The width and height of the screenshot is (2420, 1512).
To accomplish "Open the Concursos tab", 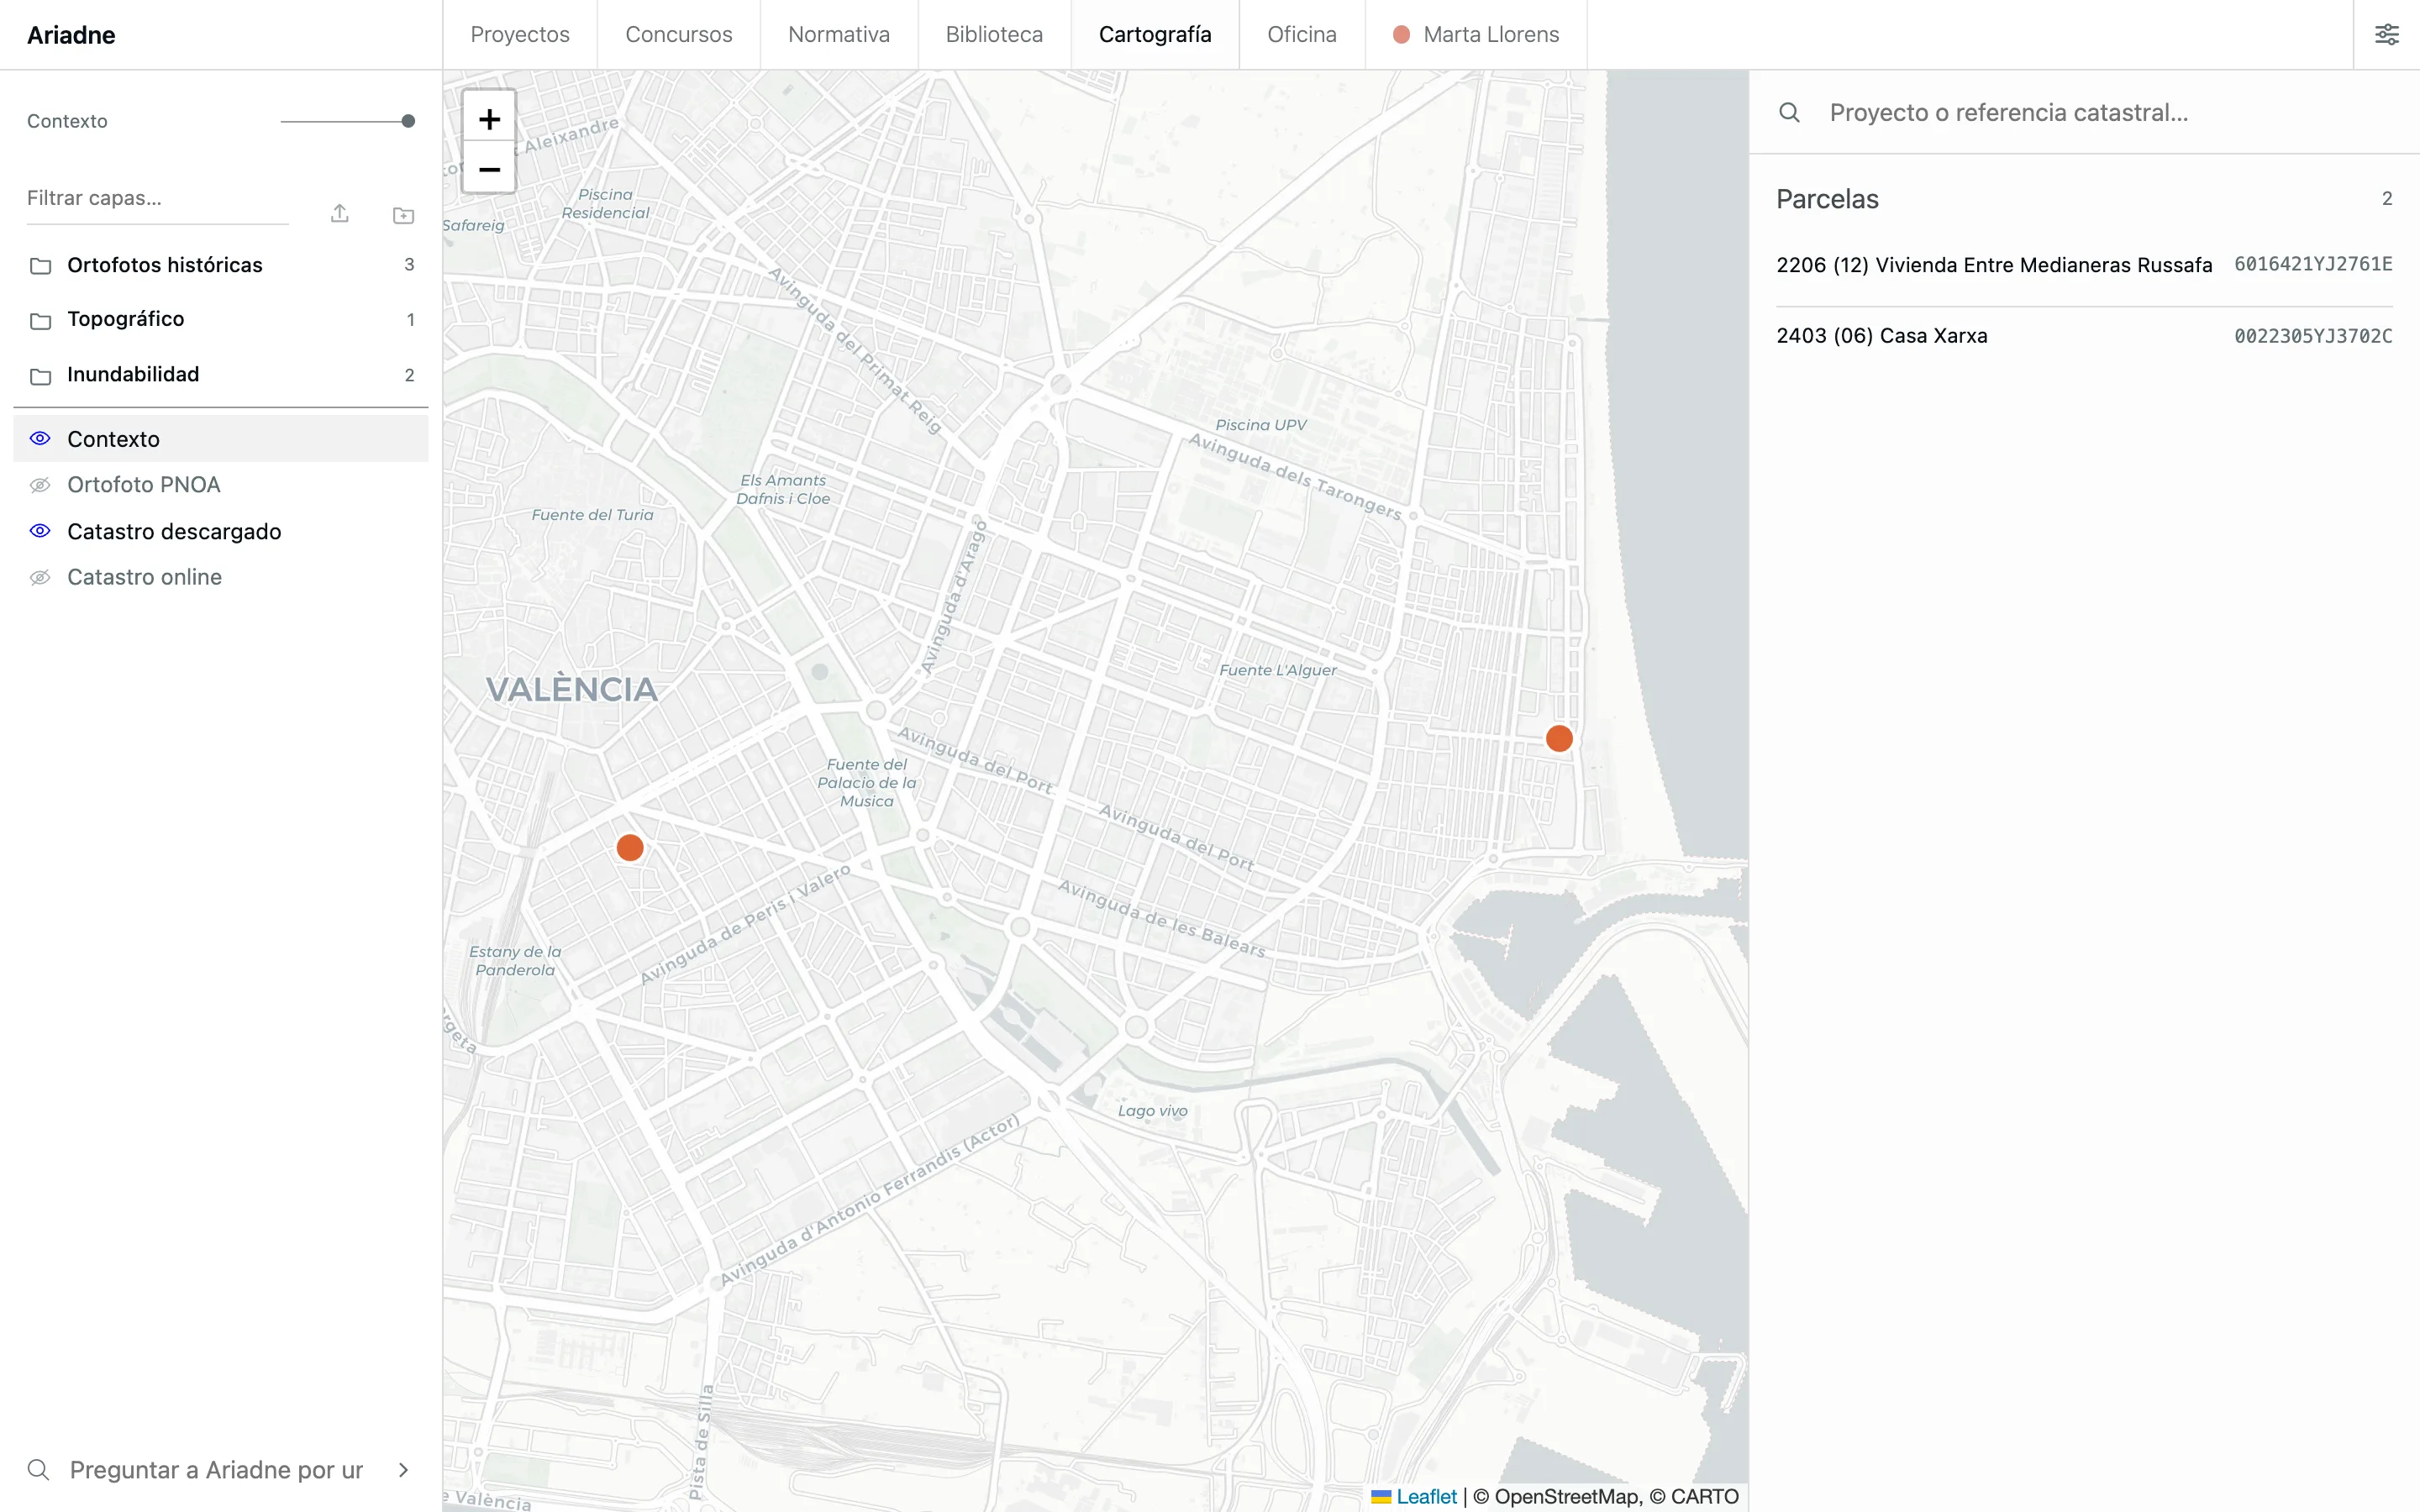I will click(679, 34).
